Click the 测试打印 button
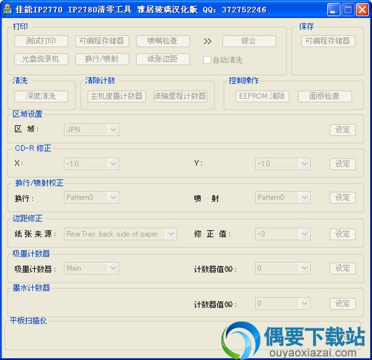Viewport: 372px width, 360px height. click(41, 42)
